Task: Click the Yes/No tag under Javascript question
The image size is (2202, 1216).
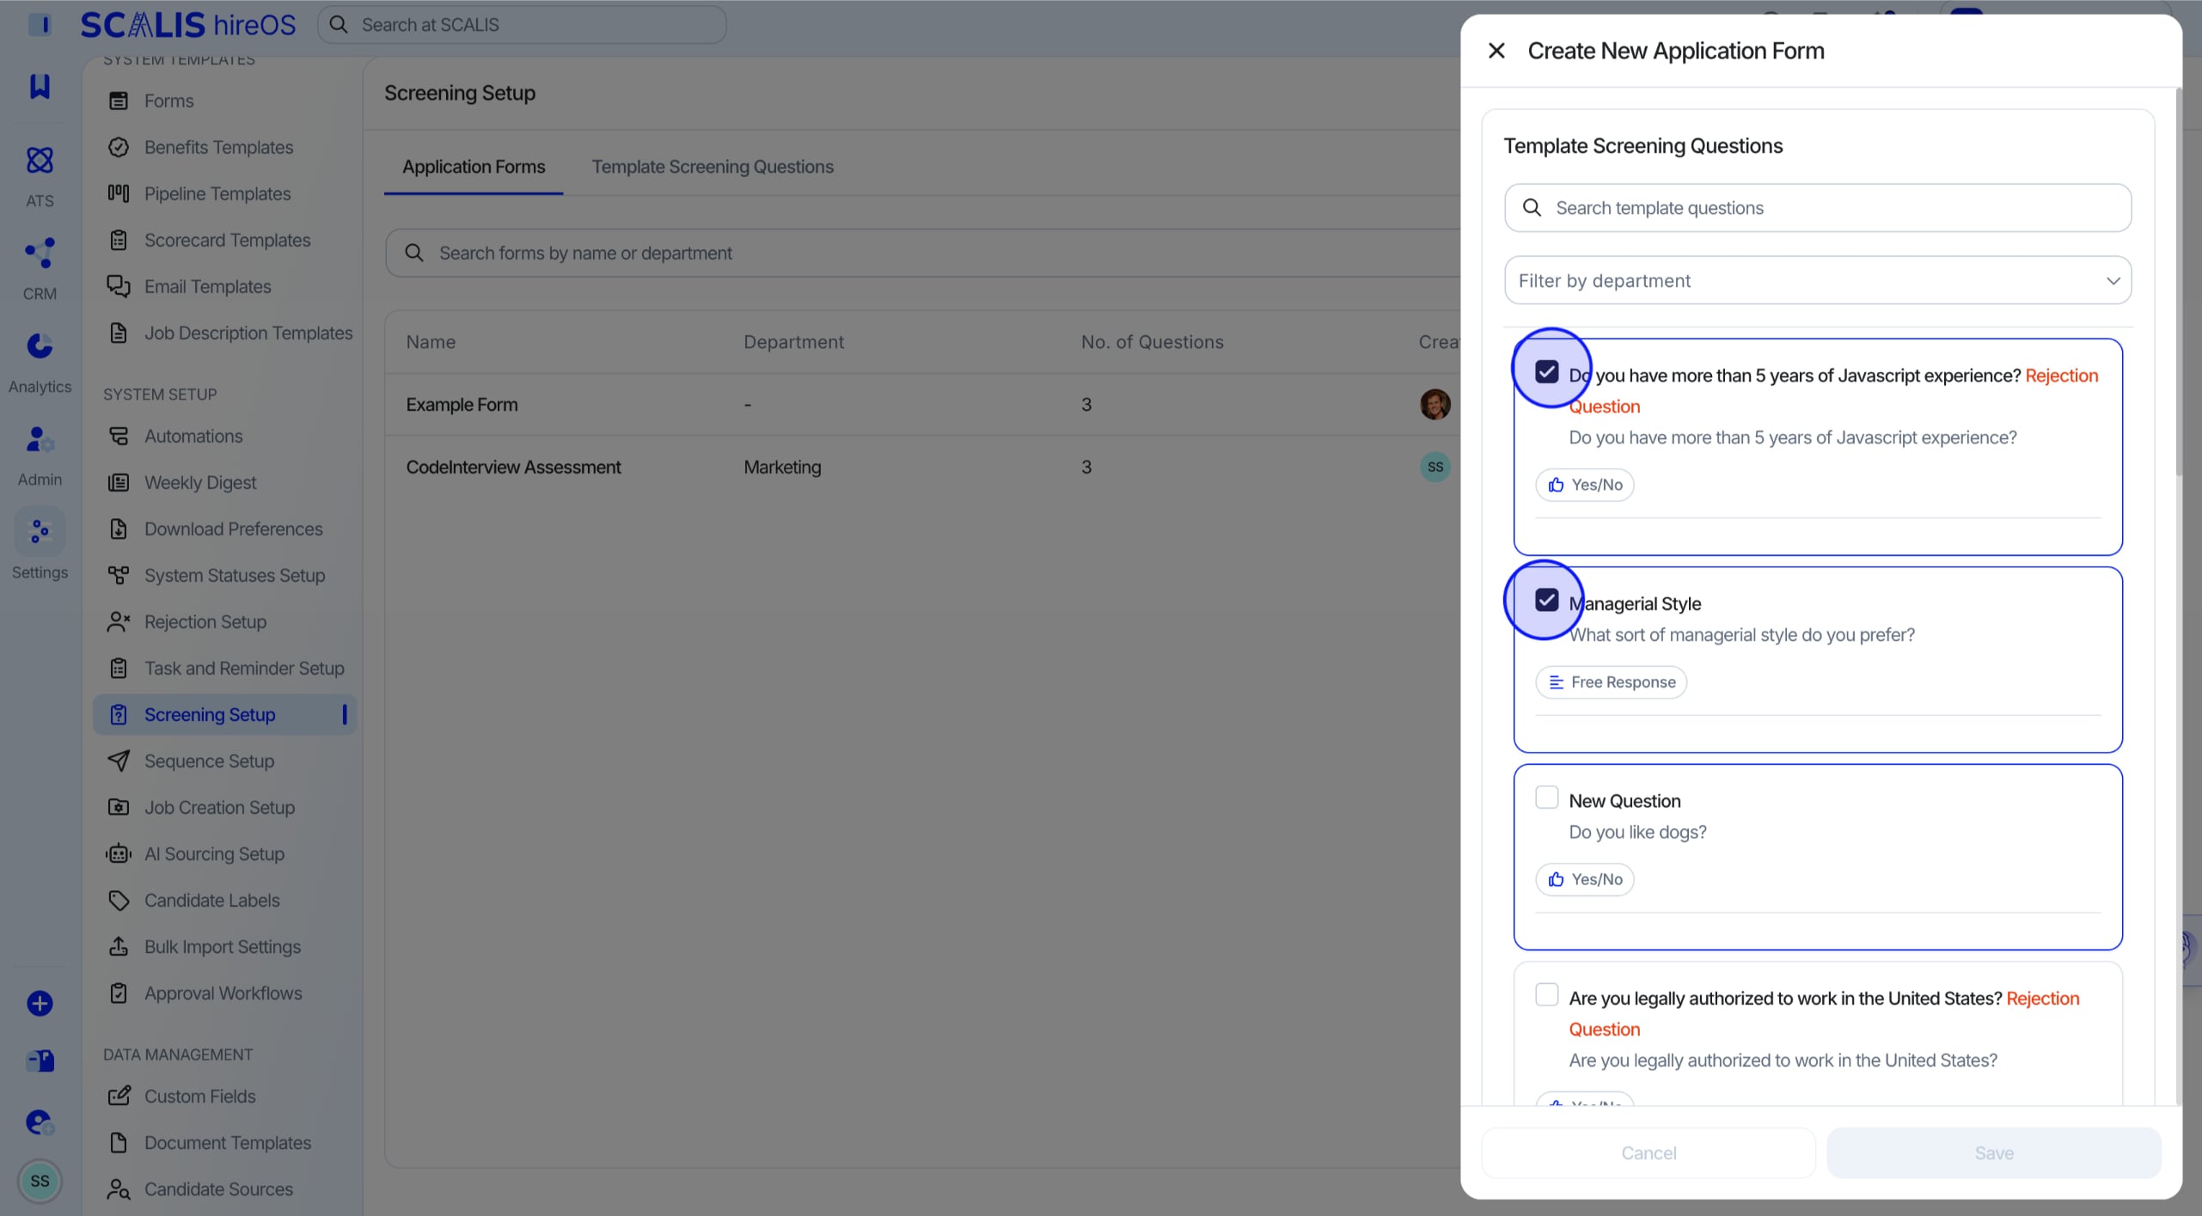Action: click(x=1585, y=485)
